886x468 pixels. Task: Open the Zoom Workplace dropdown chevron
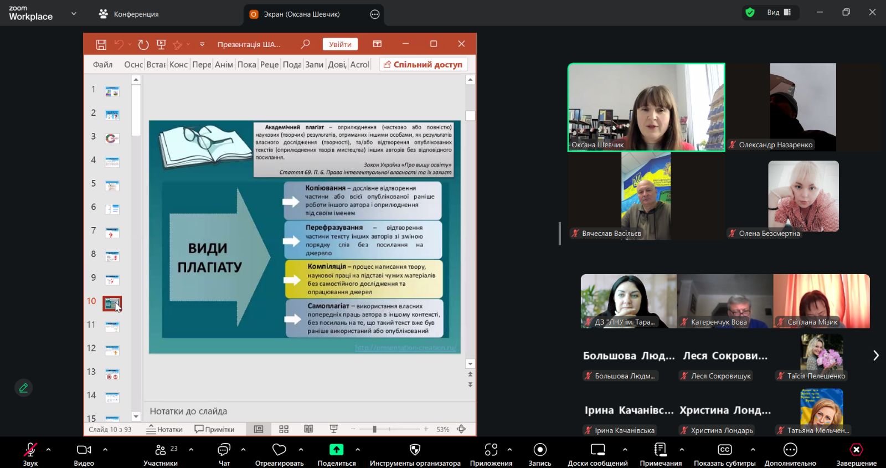(74, 14)
